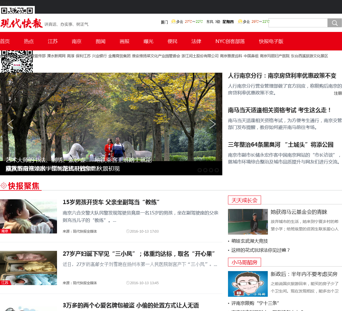Open link 这样的花式玩球法你见过嘛？

point(261,250)
